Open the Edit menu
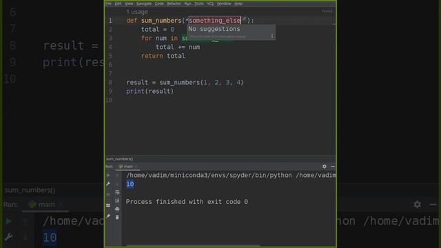441x248 pixels. pyautogui.click(x=118, y=3)
